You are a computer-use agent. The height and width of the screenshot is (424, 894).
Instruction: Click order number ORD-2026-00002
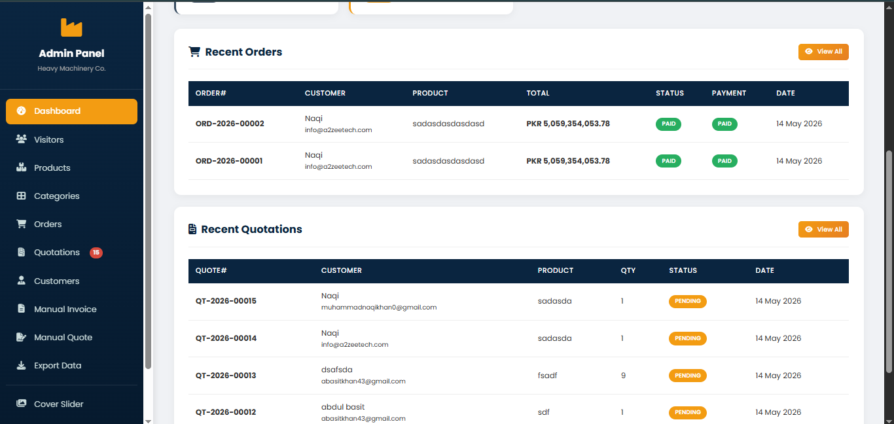(230, 124)
